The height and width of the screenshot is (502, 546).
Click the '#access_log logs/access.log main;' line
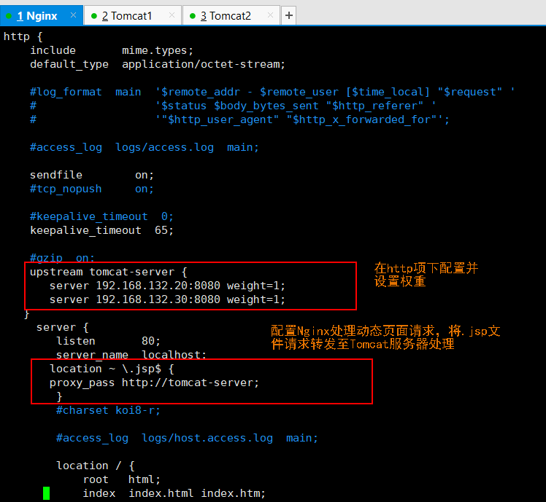tap(144, 147)
